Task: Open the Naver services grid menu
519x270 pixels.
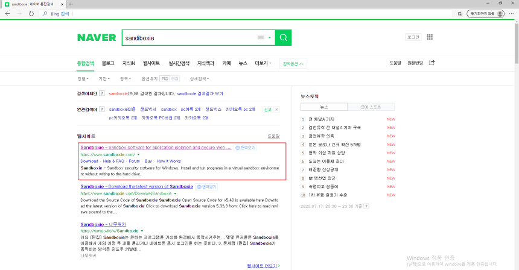Action: (430, 37)
